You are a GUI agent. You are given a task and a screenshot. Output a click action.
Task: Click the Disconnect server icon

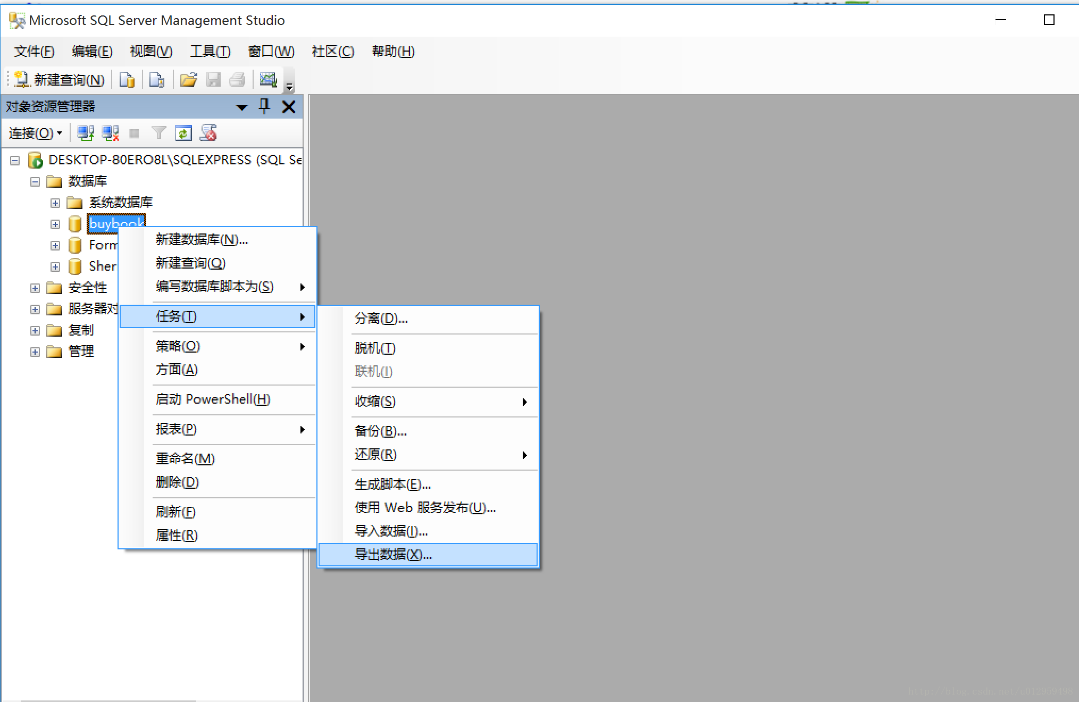110,133
